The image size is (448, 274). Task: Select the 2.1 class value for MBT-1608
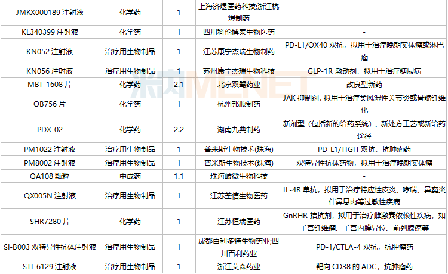tap(179, 85)
